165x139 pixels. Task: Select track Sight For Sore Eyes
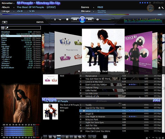point(120,122)
